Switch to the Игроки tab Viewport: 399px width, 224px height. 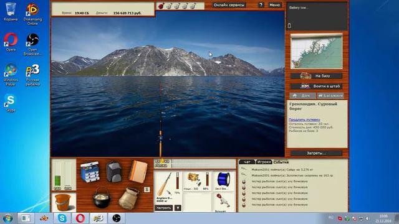264,162
